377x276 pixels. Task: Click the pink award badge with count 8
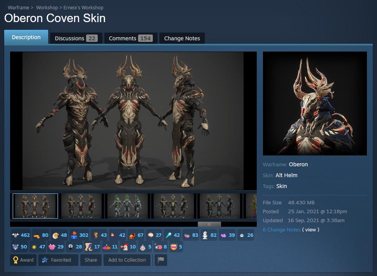[x=161, y=247]
